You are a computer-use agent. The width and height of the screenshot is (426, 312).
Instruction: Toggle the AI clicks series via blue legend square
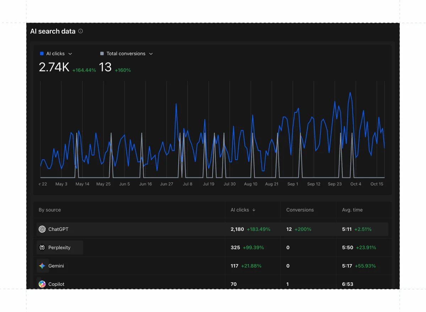[42, 53]
